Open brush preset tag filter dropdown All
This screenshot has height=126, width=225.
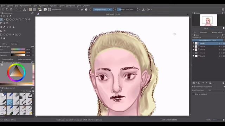11,91
